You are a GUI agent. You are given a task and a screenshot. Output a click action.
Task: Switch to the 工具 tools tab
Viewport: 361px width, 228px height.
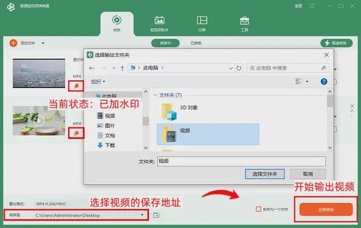pyautogui.click(x=244, y=24)
